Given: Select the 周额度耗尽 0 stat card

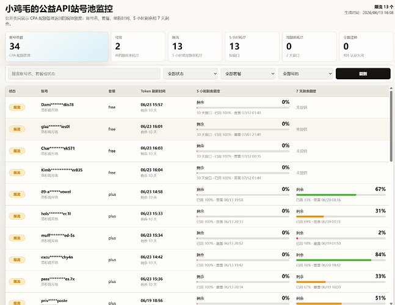Looking at the screenshot, I should click(310, 46).
